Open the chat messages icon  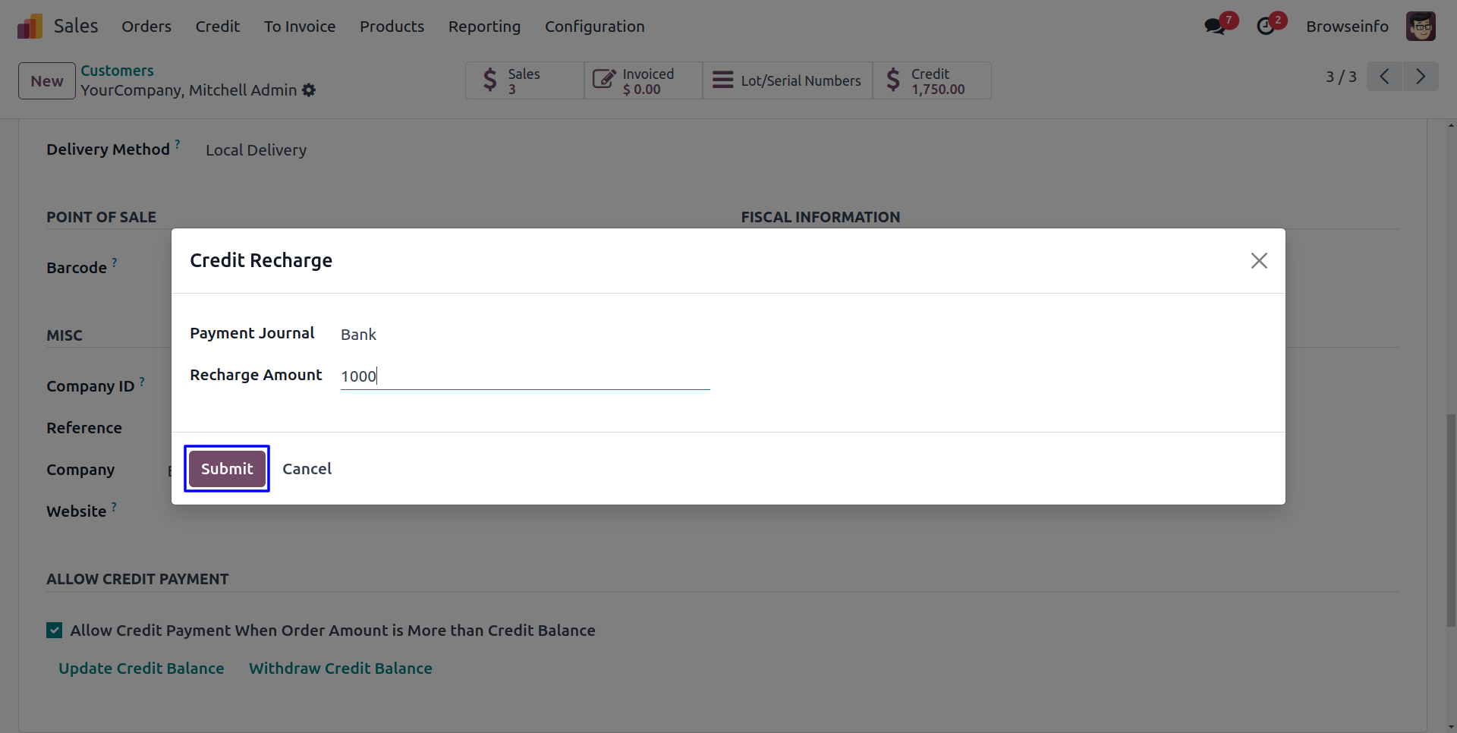coord(1215,27)
